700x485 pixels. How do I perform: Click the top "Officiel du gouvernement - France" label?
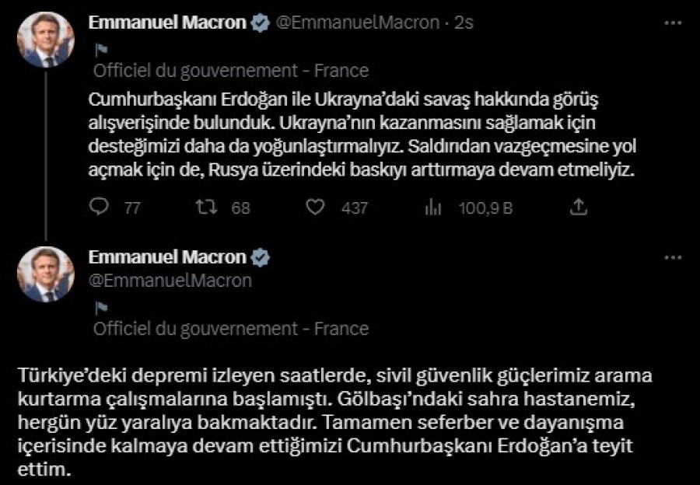[x=230, y=72]
